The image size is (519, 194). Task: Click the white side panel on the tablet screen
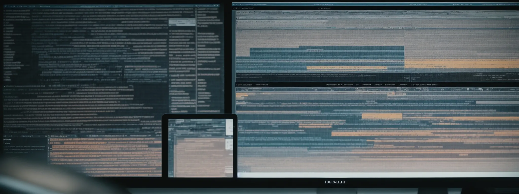229,127
